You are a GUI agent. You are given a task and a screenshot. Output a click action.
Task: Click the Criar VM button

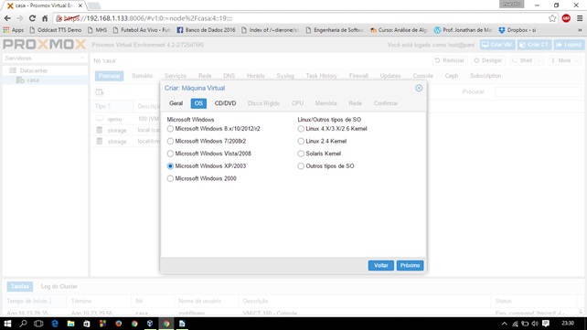[497, 45]
